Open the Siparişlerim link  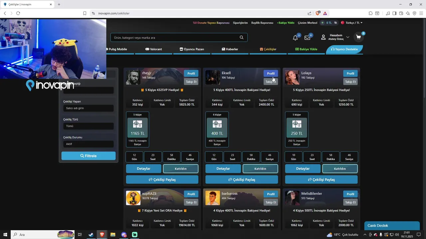click(x=240, y=23)
